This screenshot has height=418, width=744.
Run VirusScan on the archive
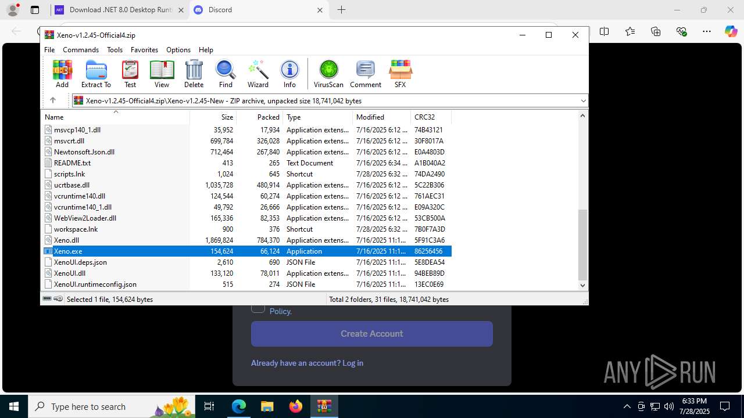[328, 74]
